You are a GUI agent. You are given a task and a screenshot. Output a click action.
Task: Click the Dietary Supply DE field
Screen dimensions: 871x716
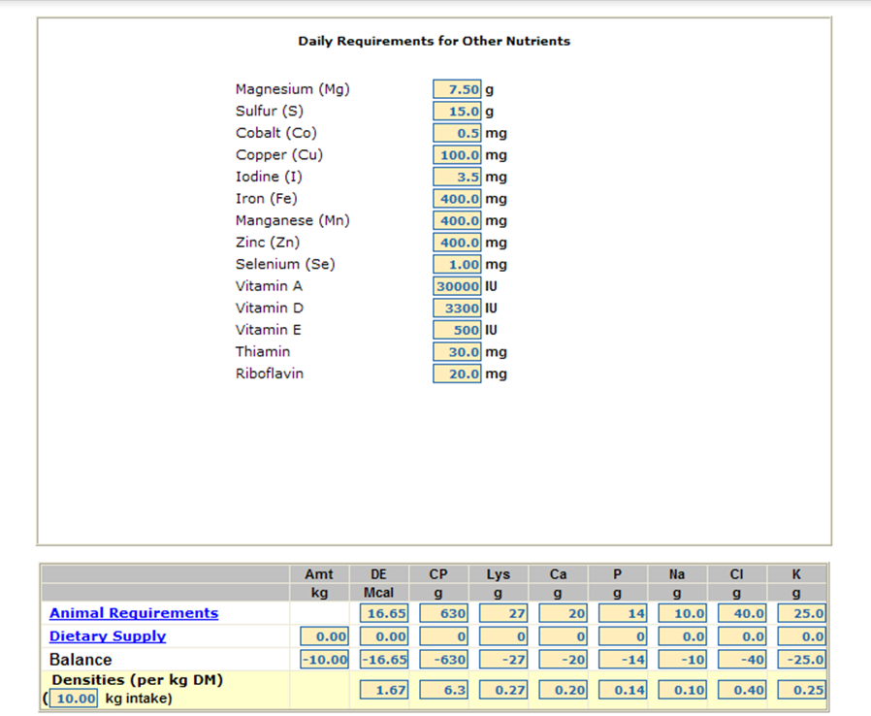pos(384,636)
